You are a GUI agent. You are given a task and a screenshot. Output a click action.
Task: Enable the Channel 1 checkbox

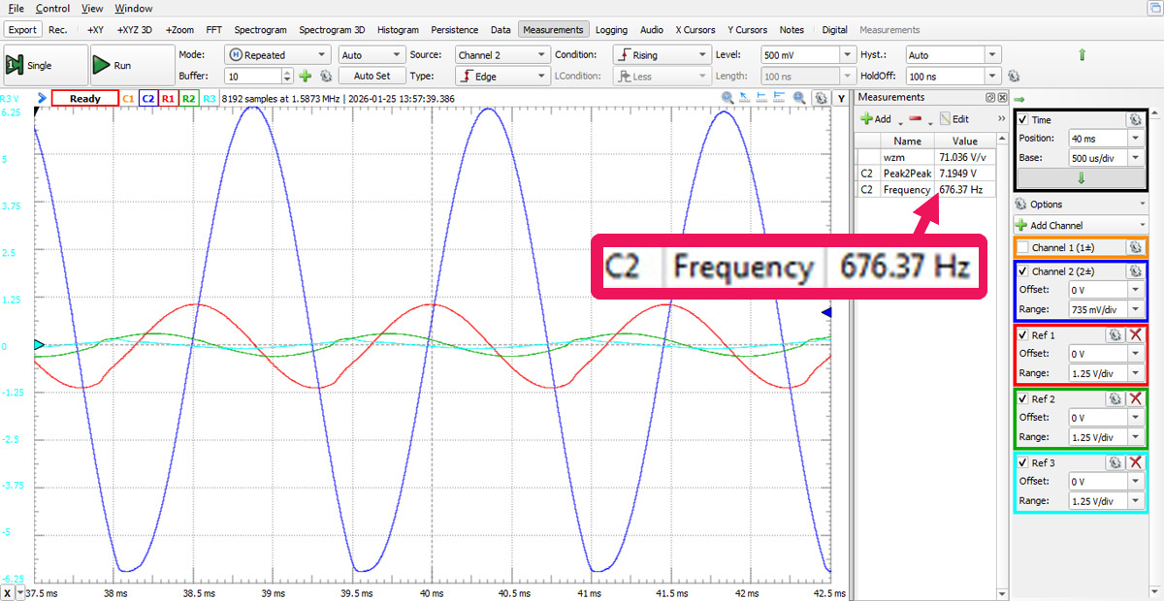(1023, 247)
